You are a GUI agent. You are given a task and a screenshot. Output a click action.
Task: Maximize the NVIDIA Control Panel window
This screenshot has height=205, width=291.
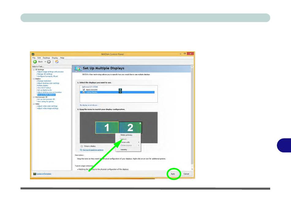click(185, 54)
